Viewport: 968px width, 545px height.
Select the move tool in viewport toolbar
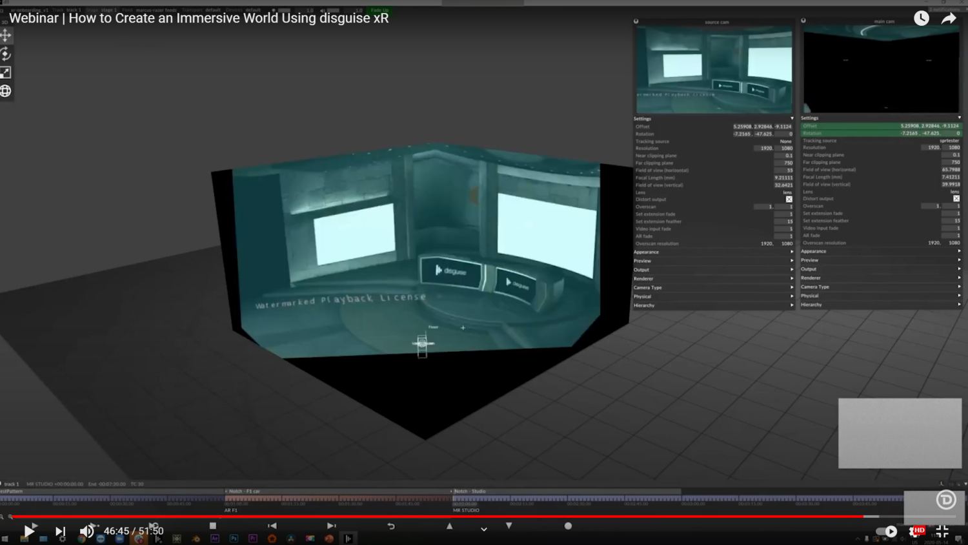(x=6, y=36)
